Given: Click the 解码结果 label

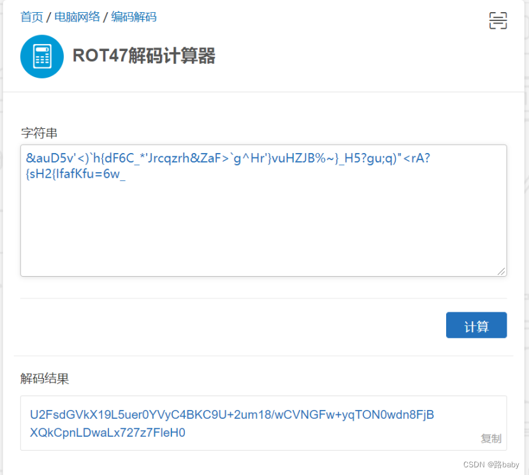Looking at the screenshot, I should tap(45, 379).
